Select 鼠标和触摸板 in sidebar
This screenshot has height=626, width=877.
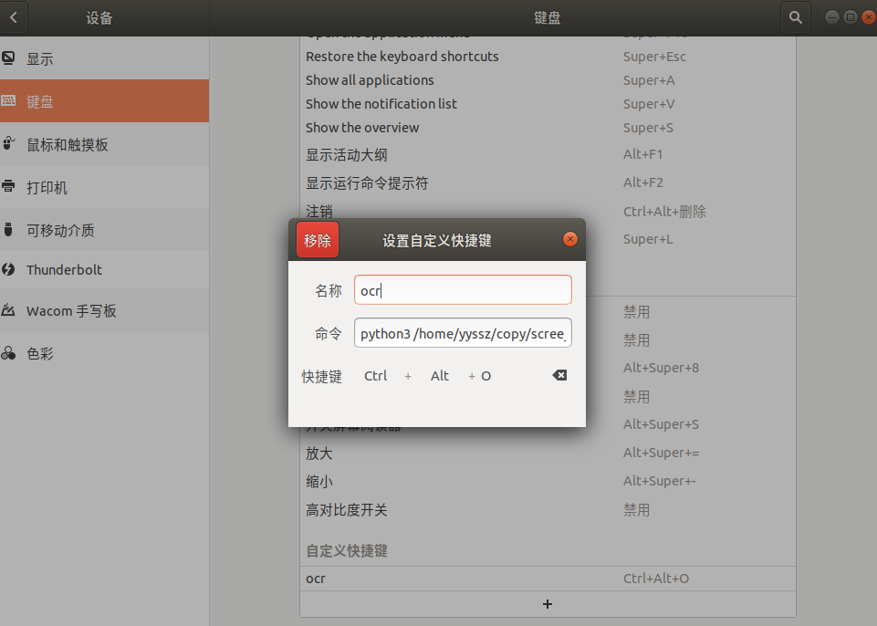68,144
